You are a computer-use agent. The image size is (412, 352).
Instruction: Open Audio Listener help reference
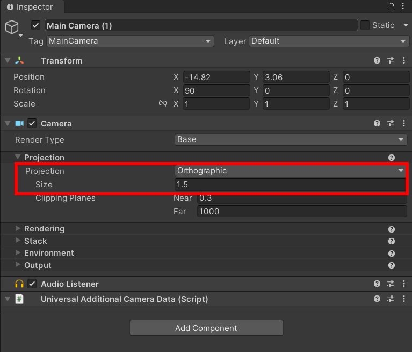377,284
